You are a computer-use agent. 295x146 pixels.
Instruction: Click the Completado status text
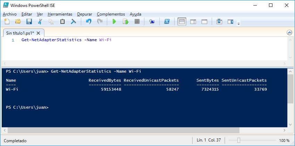click(x=15, y=140)
